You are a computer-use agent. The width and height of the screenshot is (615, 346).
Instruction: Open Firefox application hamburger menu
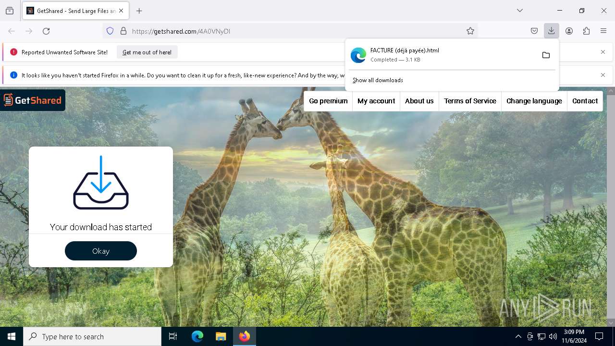(x=603, y=31)
